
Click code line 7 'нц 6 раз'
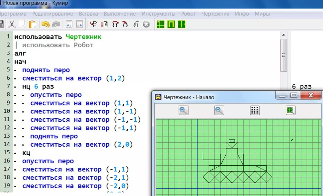[38, 87]
